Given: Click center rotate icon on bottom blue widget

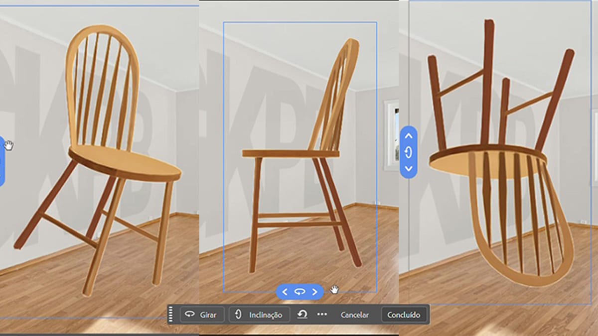Looking at the screenshot, I should 299,292.
